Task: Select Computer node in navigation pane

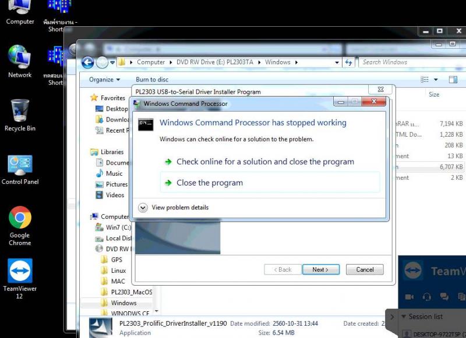Action: [x=110, y=216]
